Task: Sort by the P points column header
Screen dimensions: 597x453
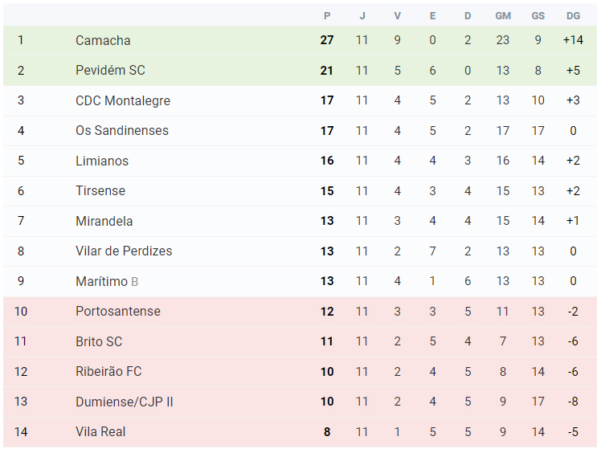Action: pyautogui.click(x=327, y=16)
